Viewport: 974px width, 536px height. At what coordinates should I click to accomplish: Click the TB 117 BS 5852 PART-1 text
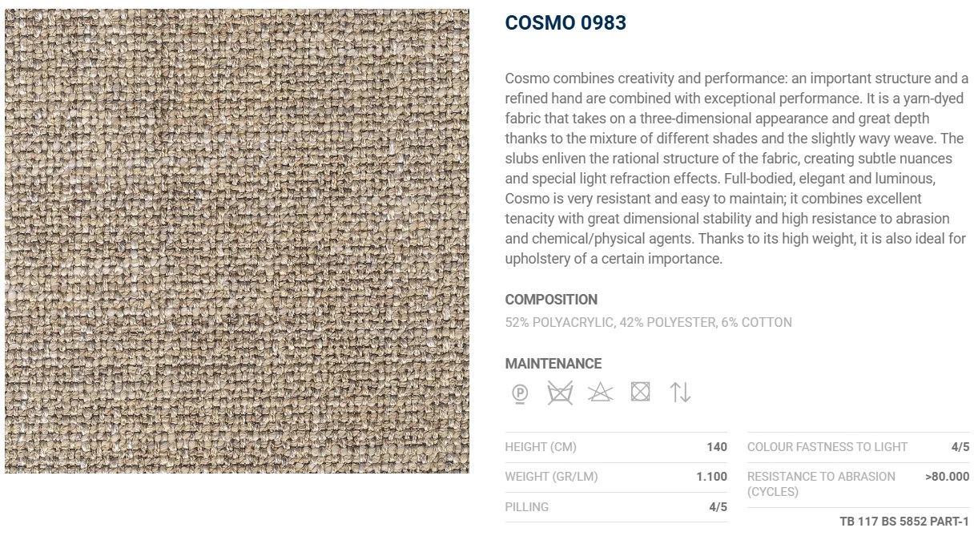[x=904, y=522]
